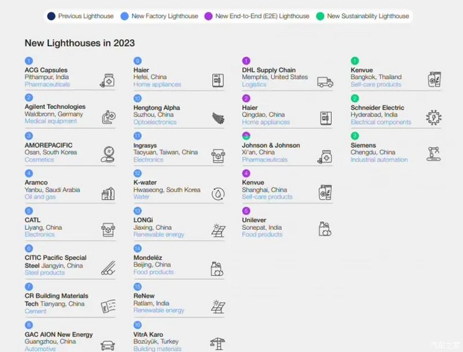Click the medicine bottle icon beside ACG Capsules
This screenshot has height=352, width=463.
(x=107, y=80)
